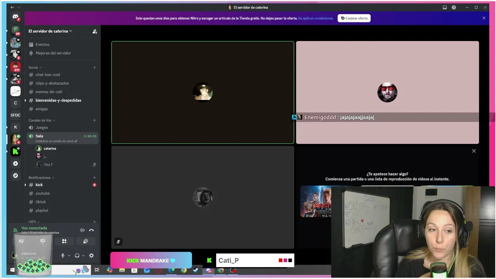Join the Juegos voice channel

62,127
